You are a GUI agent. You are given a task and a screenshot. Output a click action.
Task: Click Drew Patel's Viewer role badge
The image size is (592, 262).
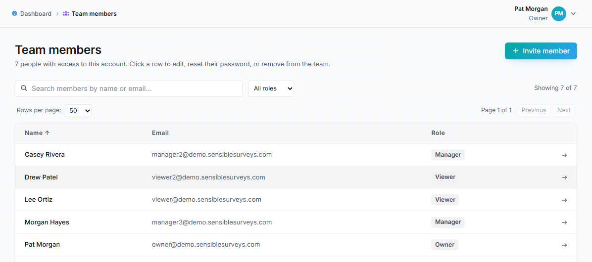pyautogui.click(x=445, y=177)
